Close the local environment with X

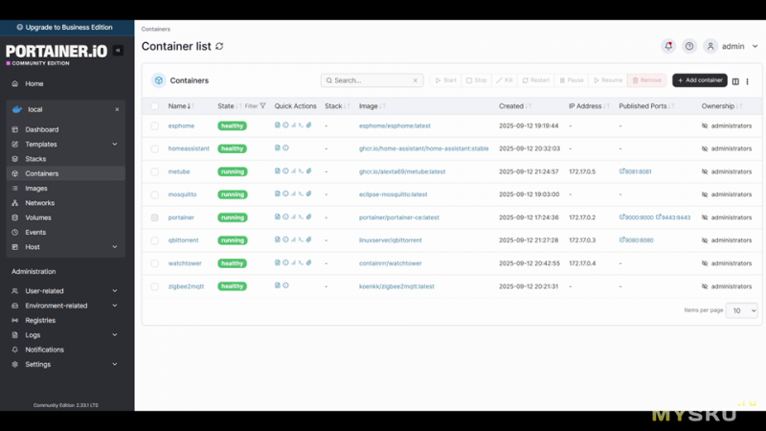pyautogui.click(x=117, y=109)
